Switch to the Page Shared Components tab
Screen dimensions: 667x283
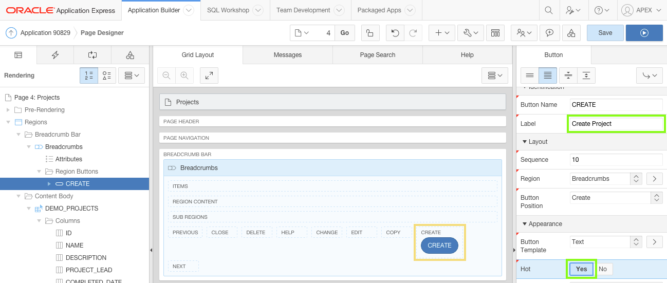coord(130,55)
